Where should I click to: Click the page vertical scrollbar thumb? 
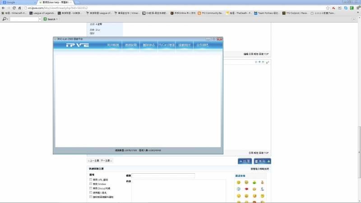359,152
